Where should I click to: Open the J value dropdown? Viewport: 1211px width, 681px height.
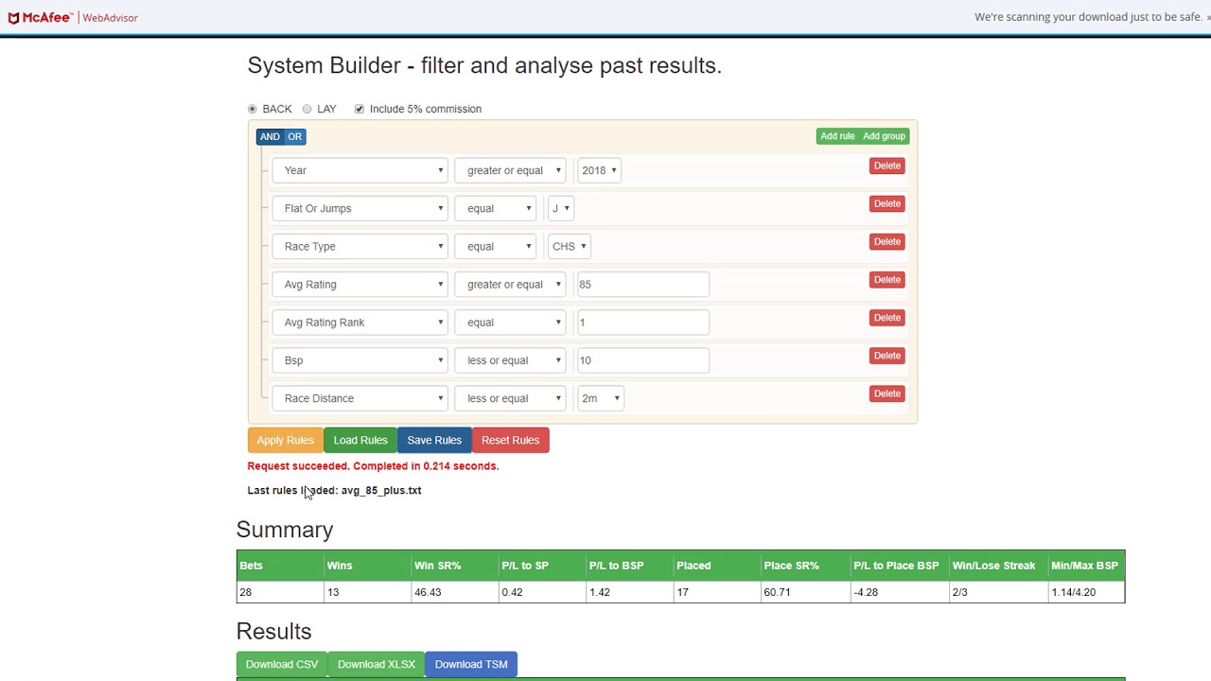tap(561, 208)
